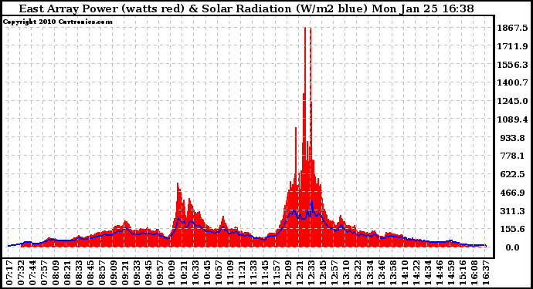Click the 08:33 time label
This screenshot has width=533, height=289.
point(79,273)
